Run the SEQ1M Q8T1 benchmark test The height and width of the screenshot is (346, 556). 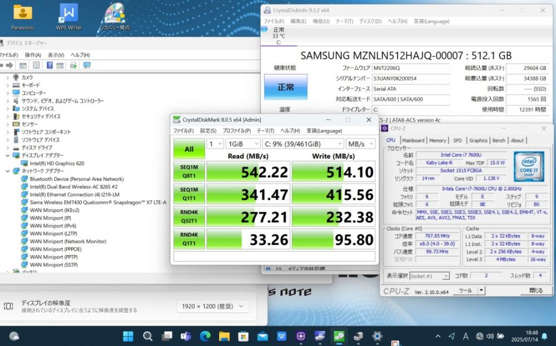[x=189, y=172]
